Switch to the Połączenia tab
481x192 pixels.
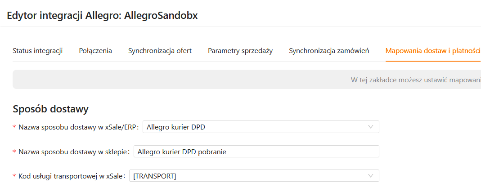(x=95, y=51)
